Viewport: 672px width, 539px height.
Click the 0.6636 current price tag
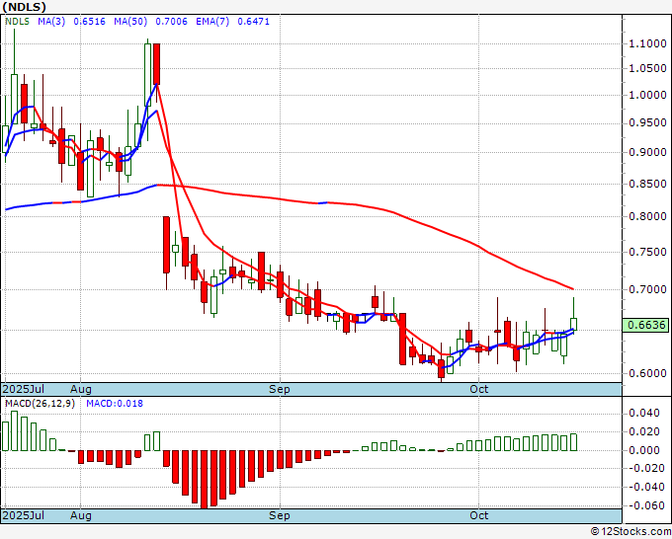[646, 325]
